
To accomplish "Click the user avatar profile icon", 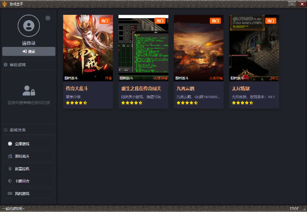I will tap(29, 26).
